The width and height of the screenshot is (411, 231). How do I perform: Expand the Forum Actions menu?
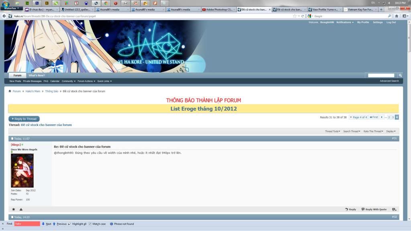click(86, 81)
